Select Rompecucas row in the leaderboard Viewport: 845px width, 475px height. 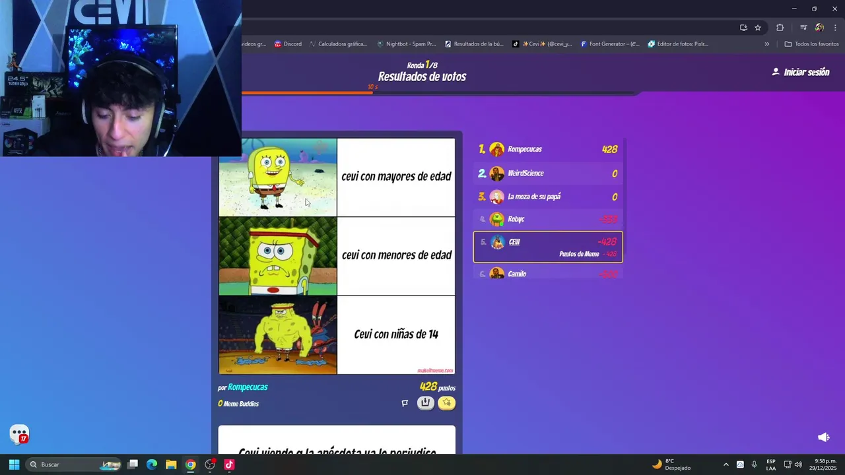pos(548,149)
